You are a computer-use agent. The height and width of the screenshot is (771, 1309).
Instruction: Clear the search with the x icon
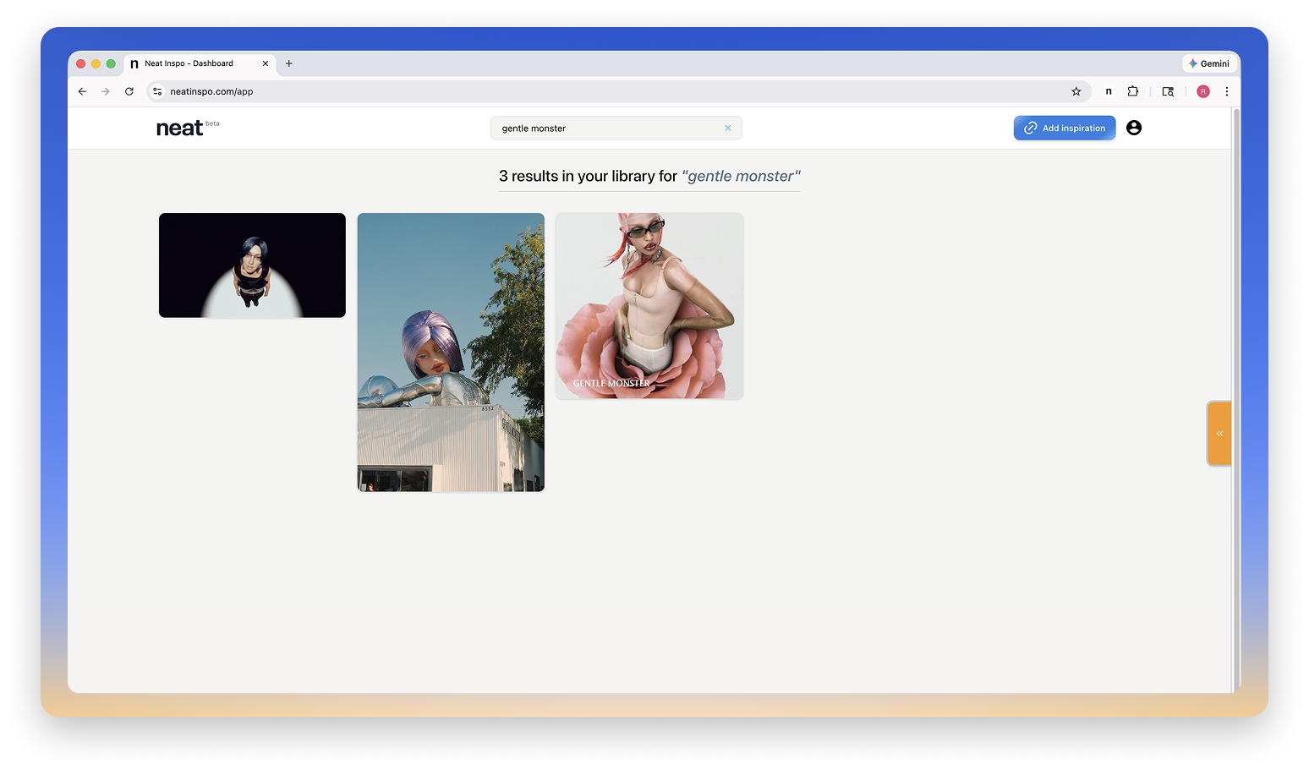728,128
